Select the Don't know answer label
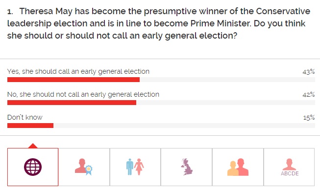The height and width of the screenshot is (191, 320). click(25, 117)
